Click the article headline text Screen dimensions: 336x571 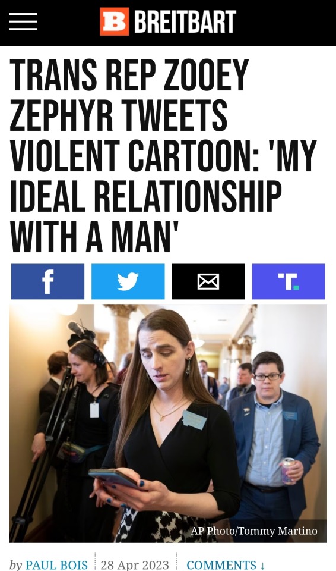click(x=164, y=156)
